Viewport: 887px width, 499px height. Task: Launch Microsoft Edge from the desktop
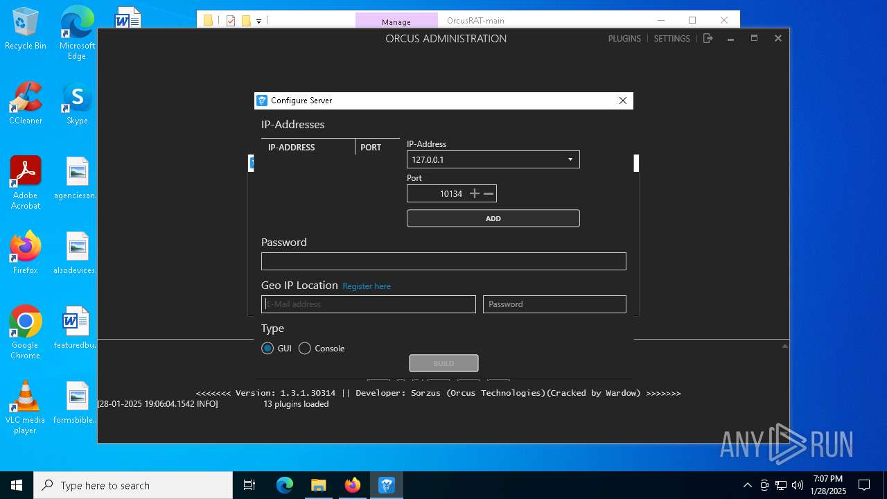77,33
